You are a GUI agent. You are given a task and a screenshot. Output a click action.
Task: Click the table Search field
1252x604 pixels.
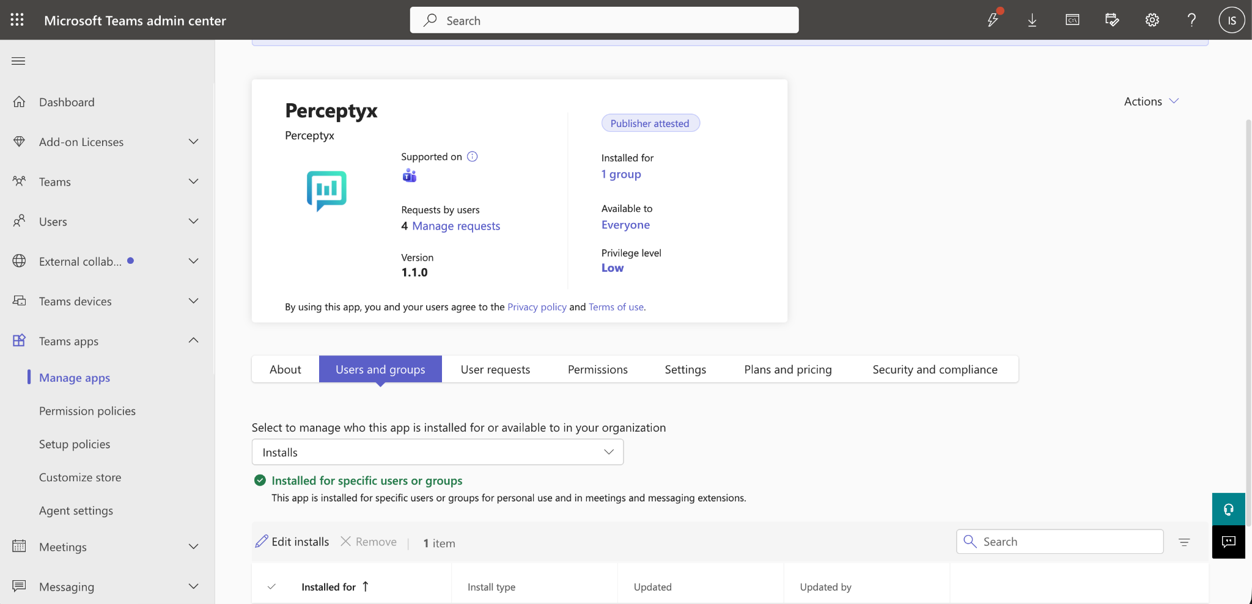point(1059,542)
